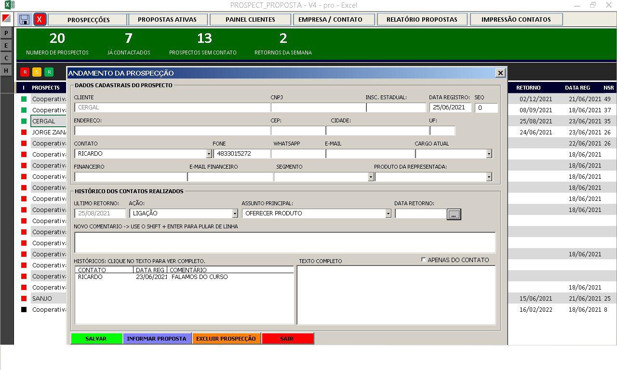This screenshot has height=370, width=617.
Task: Open the AÇÃO dropdown showing LIGAÇÃO
Action: (x=235, y=213)
